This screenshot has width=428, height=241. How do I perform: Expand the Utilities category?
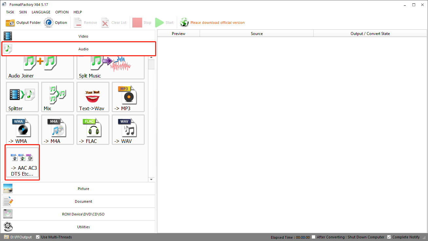[x=78, y=227]
